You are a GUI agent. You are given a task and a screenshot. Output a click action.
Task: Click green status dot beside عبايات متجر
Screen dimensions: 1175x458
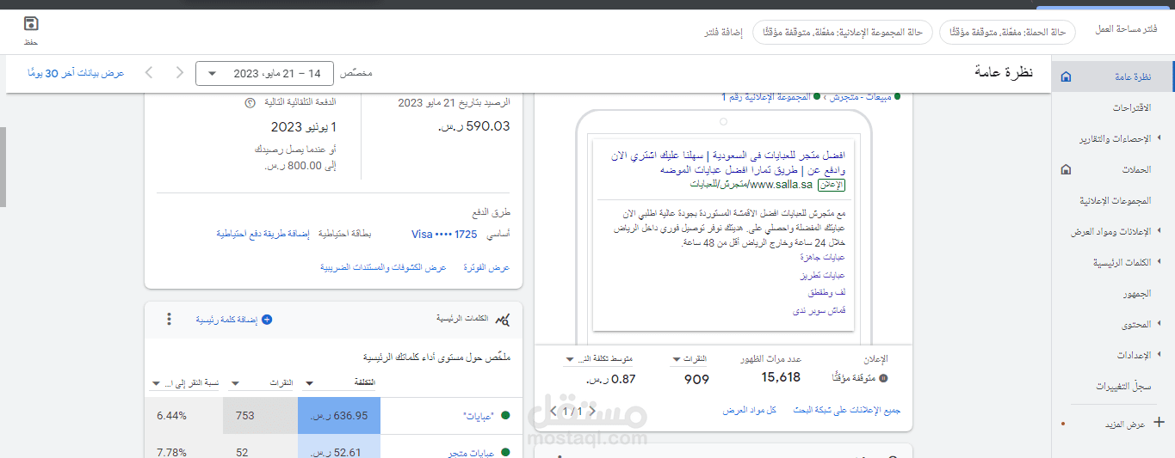pyautogui.click(x=505, y=452)
